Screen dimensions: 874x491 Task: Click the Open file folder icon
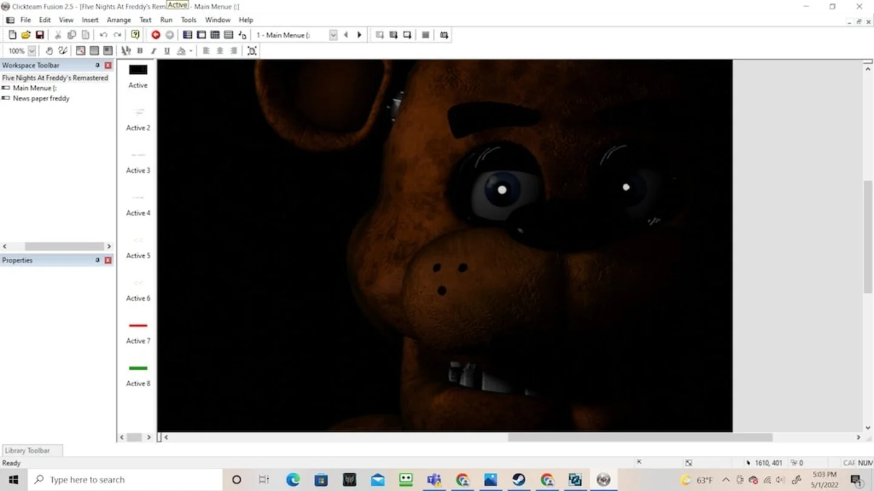tap(25, 35)
